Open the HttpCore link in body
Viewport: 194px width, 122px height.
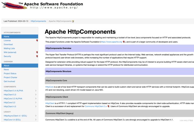(x=49, y=87)
